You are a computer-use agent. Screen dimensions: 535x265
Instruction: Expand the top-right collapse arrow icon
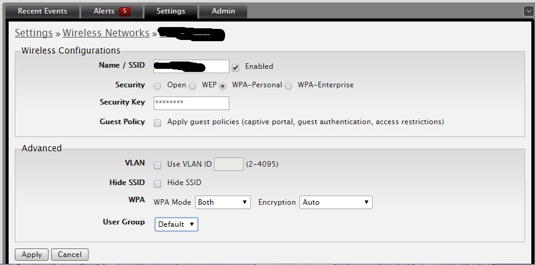point(528,11)
